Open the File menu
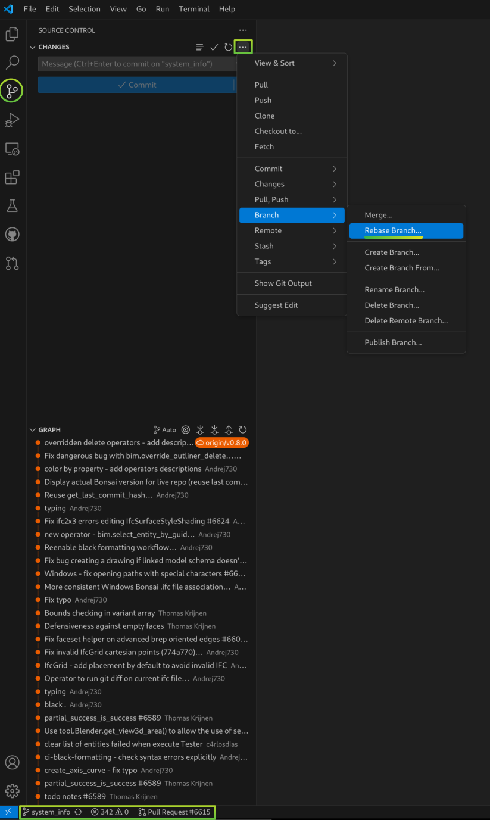 pos(30,9)
